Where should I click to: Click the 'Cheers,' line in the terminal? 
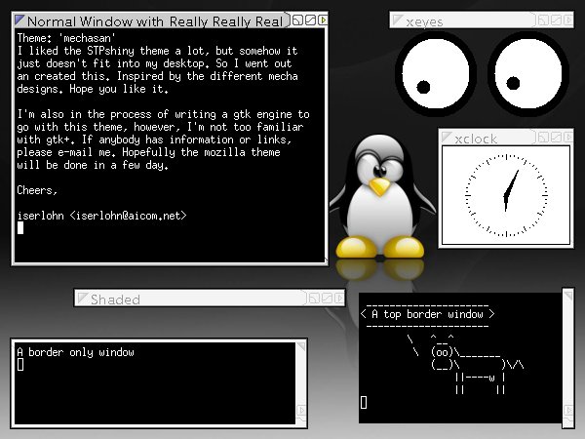tap(37, 190)
